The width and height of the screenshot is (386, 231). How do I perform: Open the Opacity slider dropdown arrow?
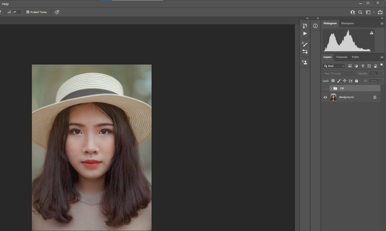380,73
